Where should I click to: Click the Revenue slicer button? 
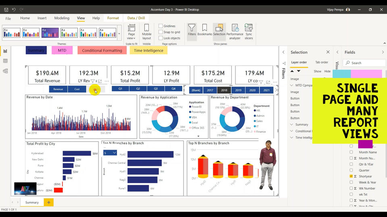pyautogui.click(x=58, y=89)
